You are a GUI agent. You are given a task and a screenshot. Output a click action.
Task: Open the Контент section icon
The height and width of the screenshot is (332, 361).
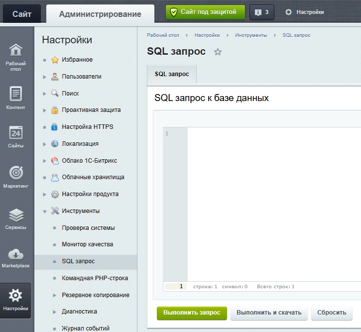(x=16, y=98)
